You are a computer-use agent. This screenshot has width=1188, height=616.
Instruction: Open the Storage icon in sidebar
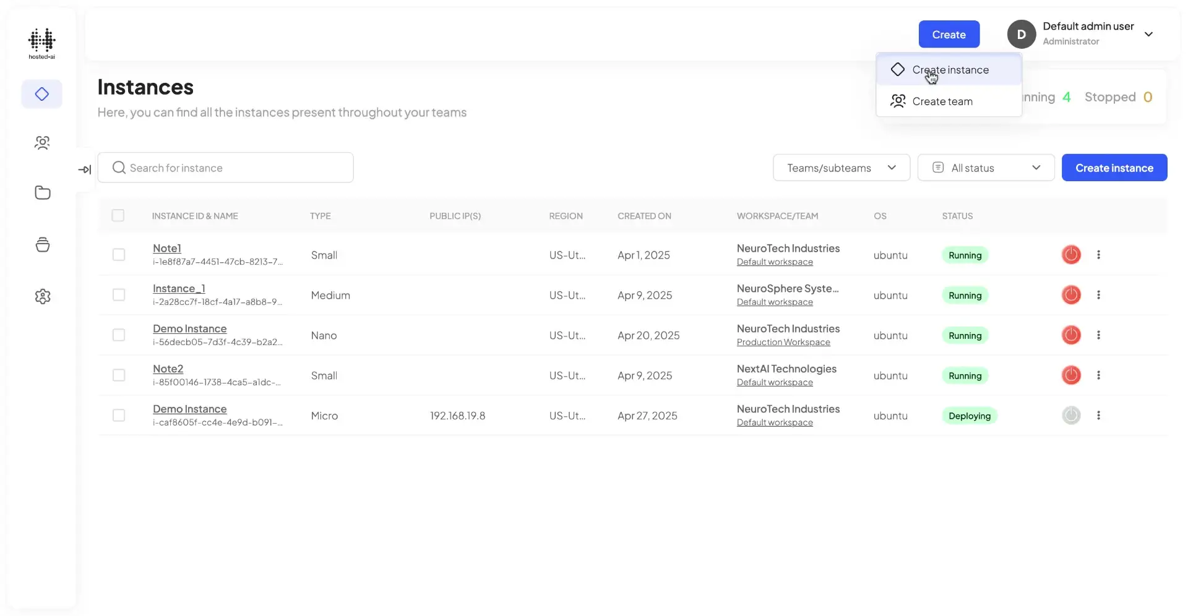tap(41, 244)
